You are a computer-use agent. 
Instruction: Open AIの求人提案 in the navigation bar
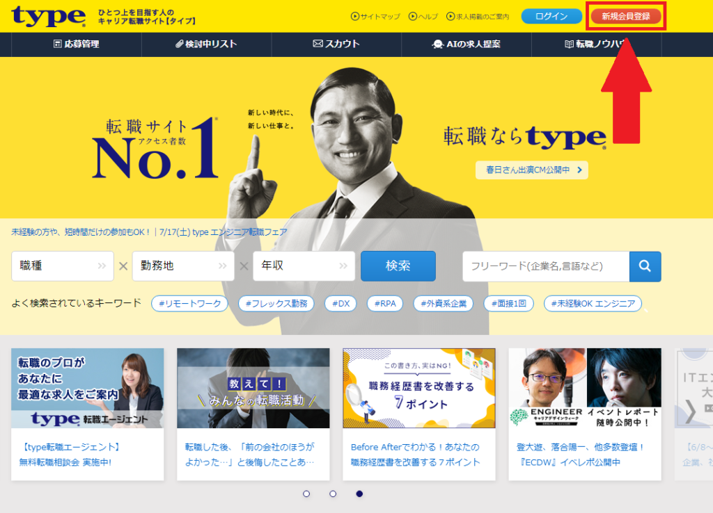tap(466, 44)
